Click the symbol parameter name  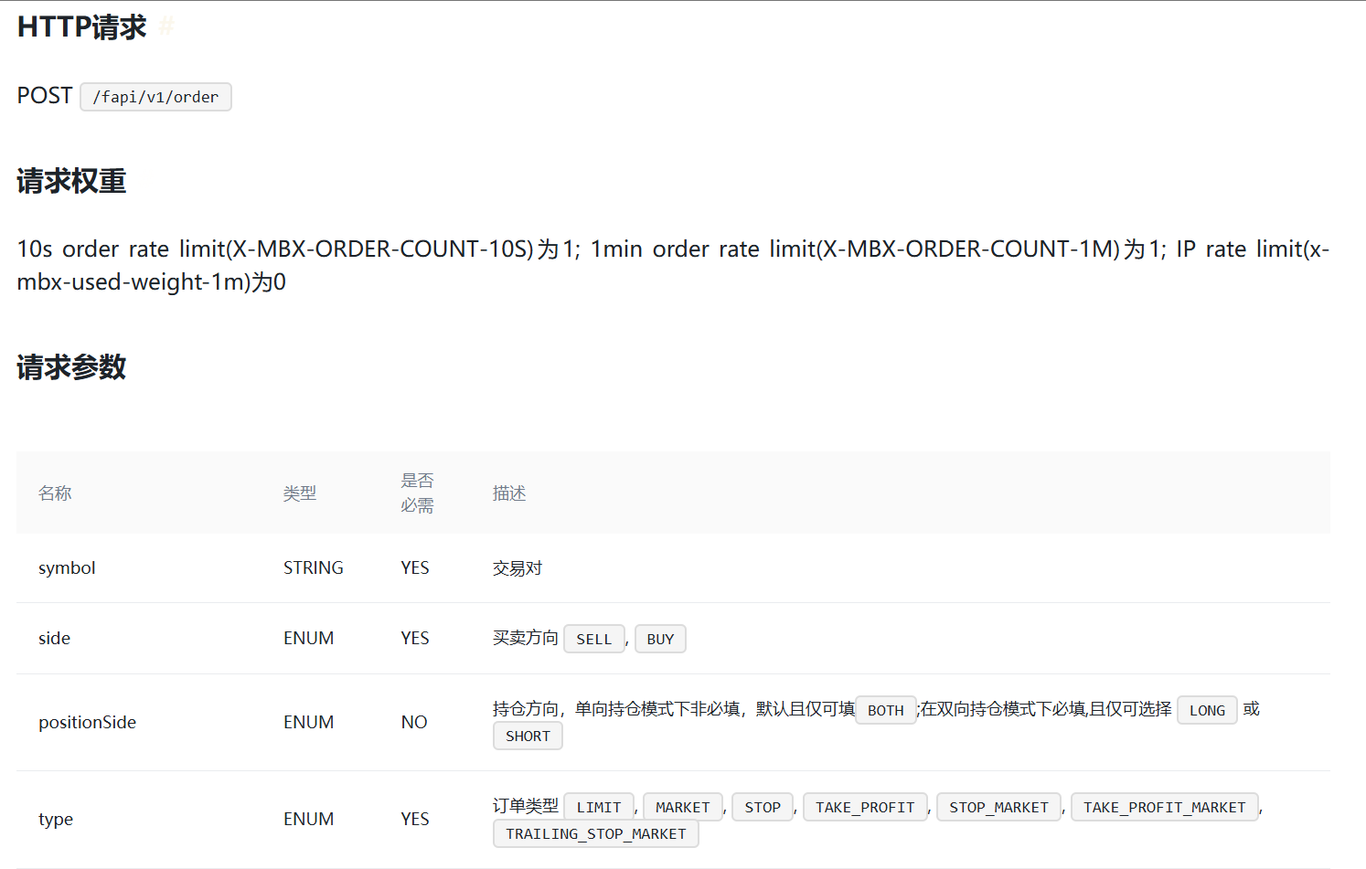click(x=67, y=567)
